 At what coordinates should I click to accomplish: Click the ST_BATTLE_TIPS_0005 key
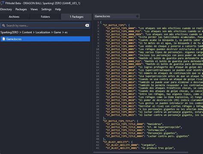(121, 49)
